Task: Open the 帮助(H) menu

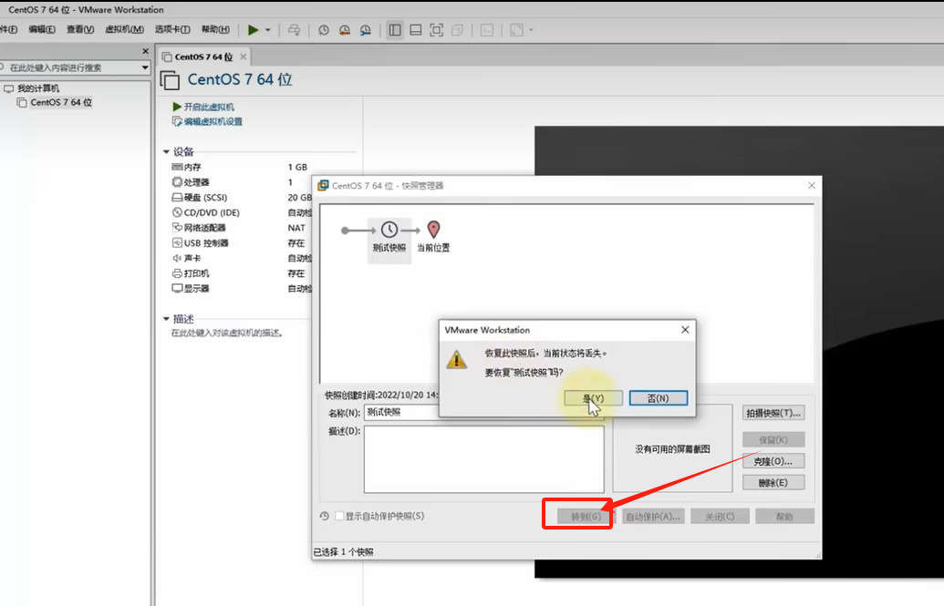Action: [x=215, y=29]
